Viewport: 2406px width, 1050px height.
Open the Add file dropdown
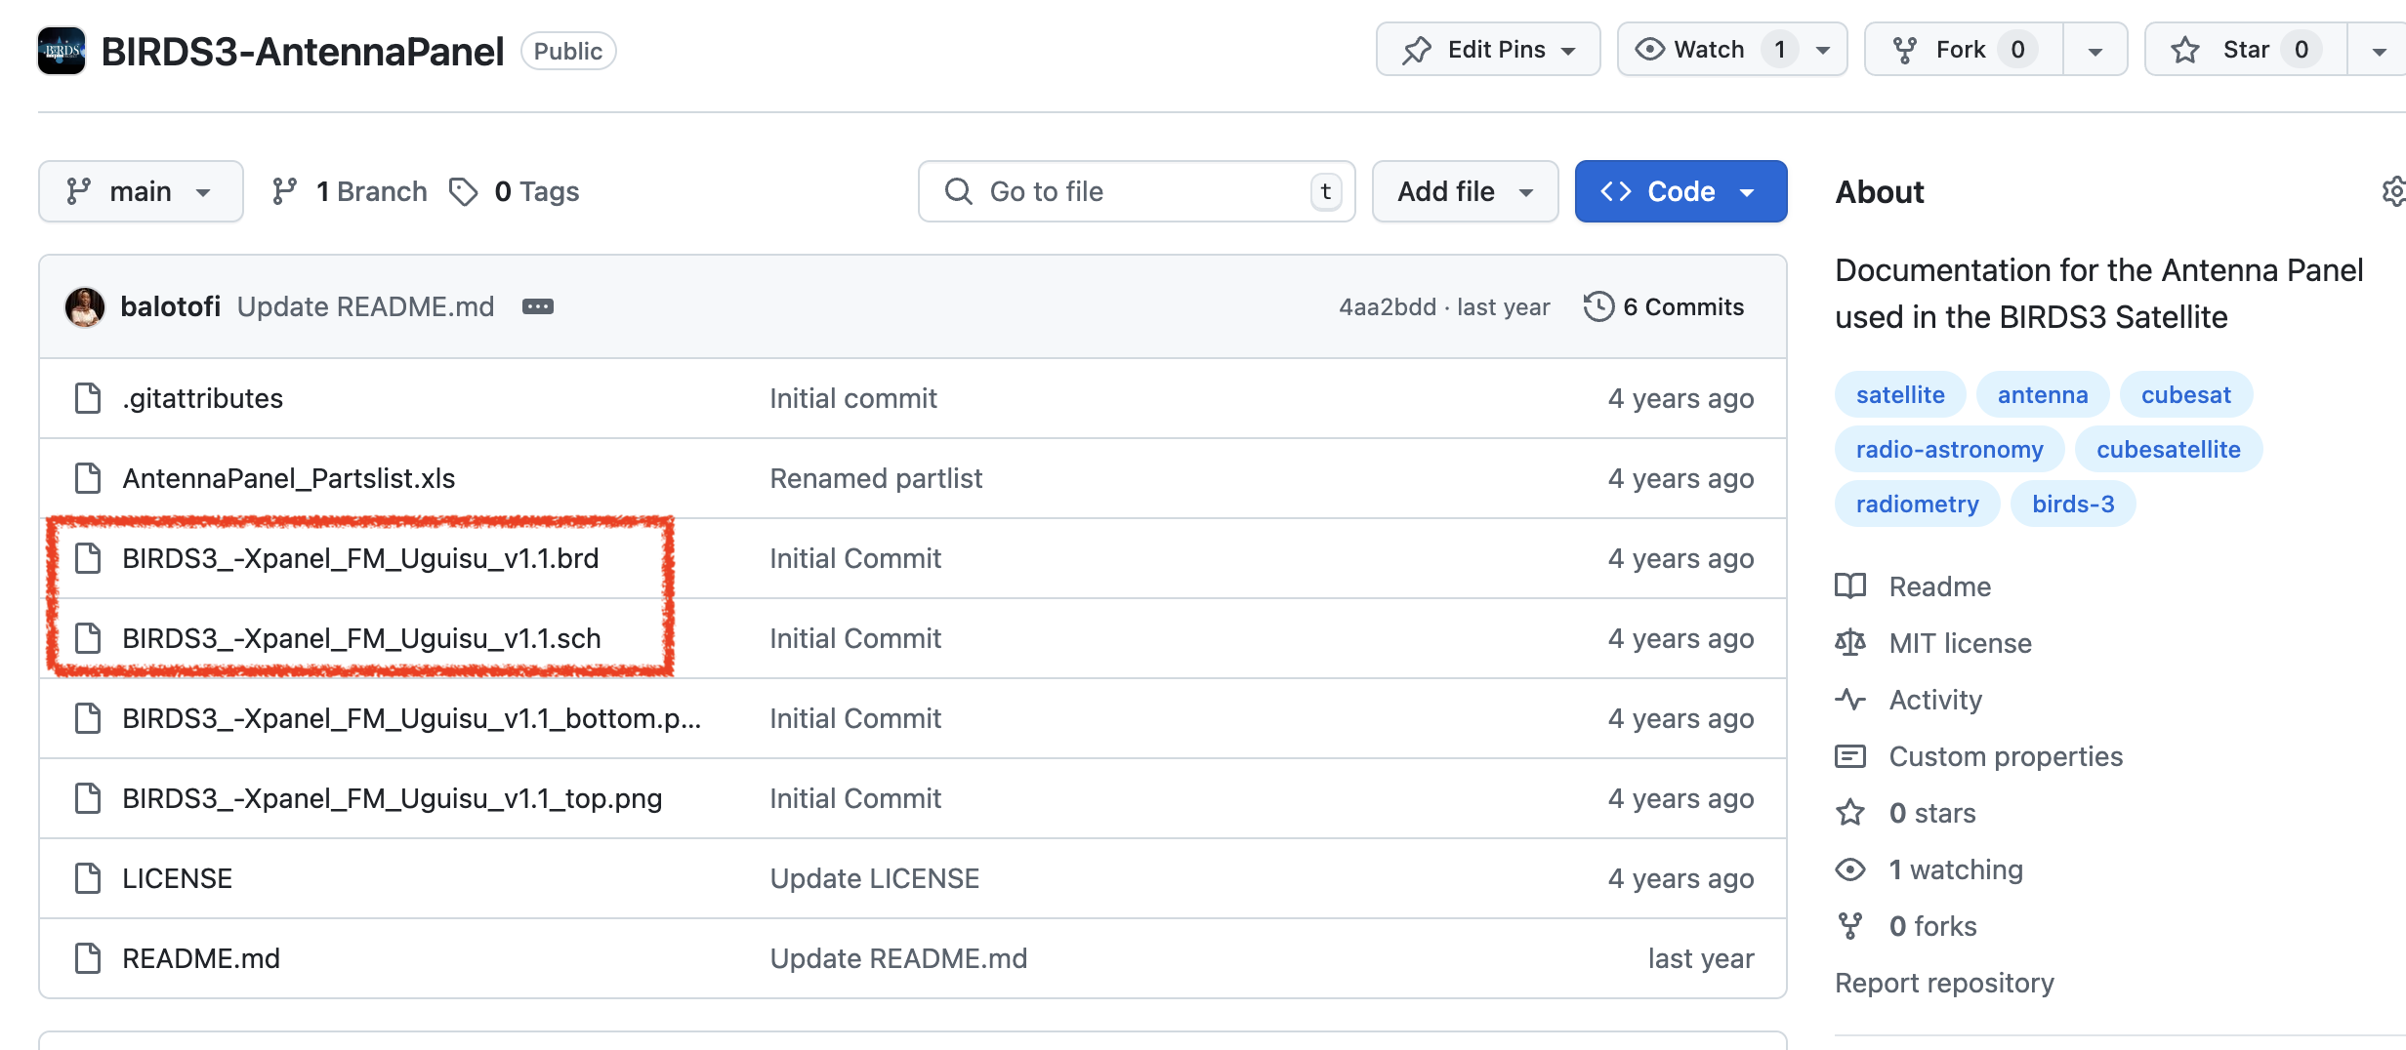tap(1465, 191)
